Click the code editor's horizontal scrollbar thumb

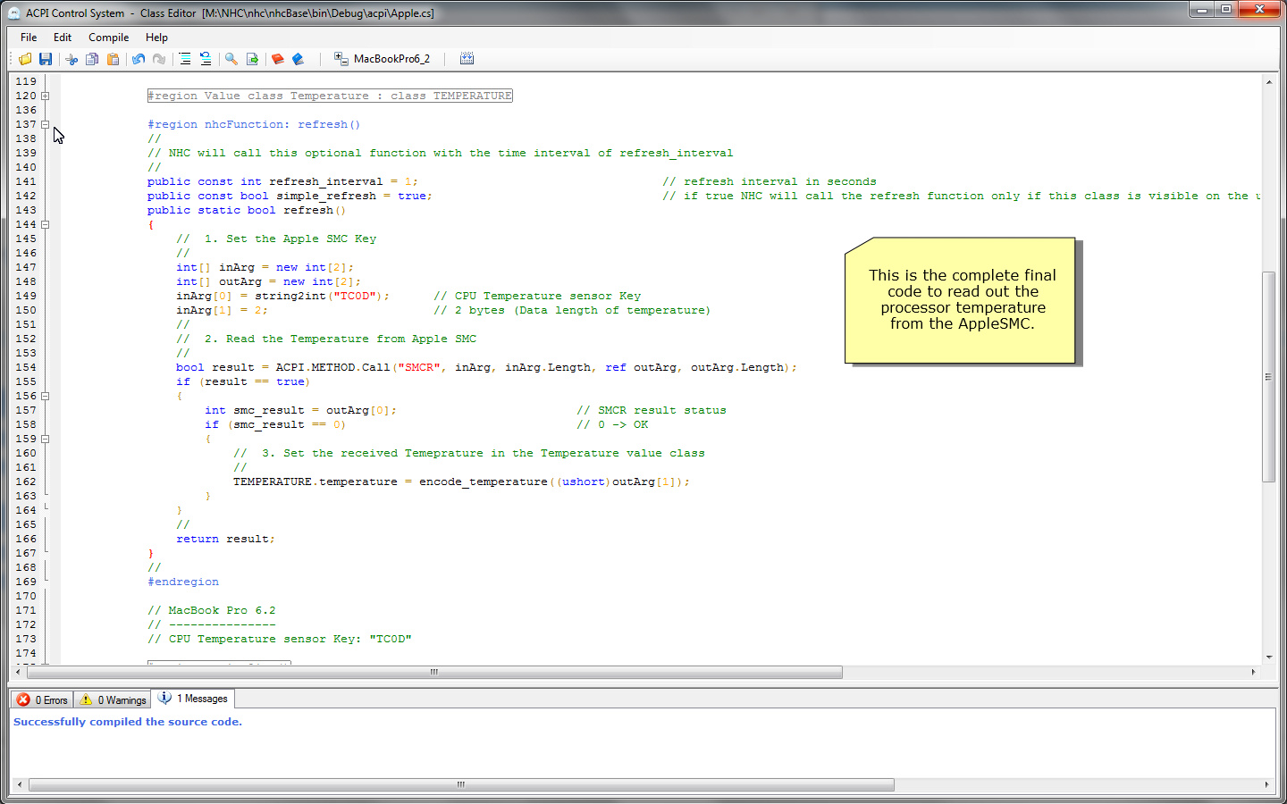[x=434, y=672]
